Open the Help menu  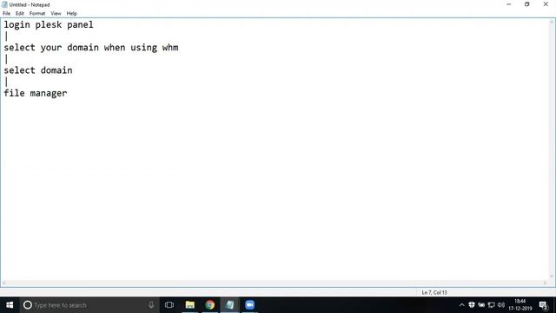pos(71,14)
